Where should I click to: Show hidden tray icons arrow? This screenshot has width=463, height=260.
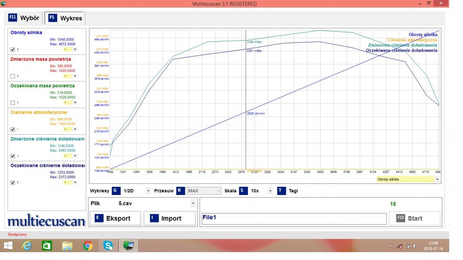tap(391, 246)
